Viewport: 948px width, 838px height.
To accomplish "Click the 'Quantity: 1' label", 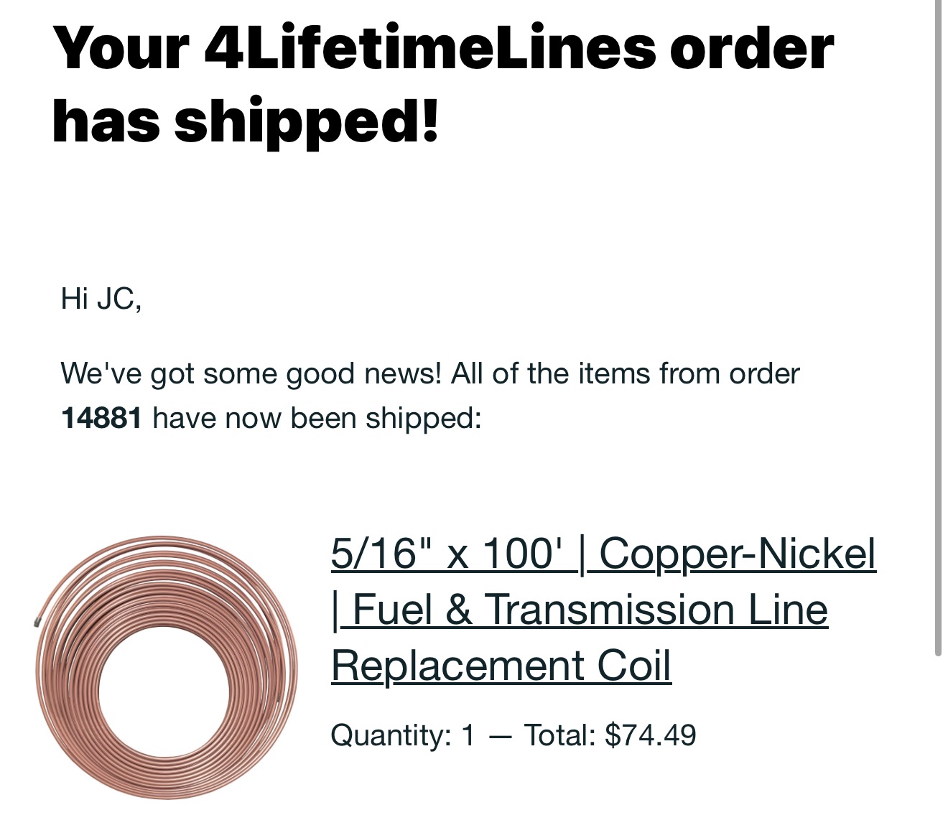I will point(403,735).
